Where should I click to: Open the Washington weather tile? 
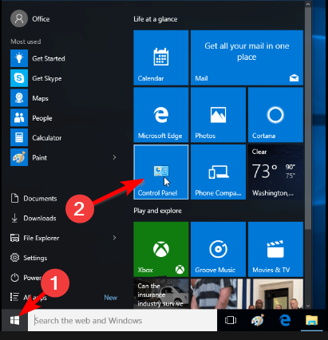(275, 172)
